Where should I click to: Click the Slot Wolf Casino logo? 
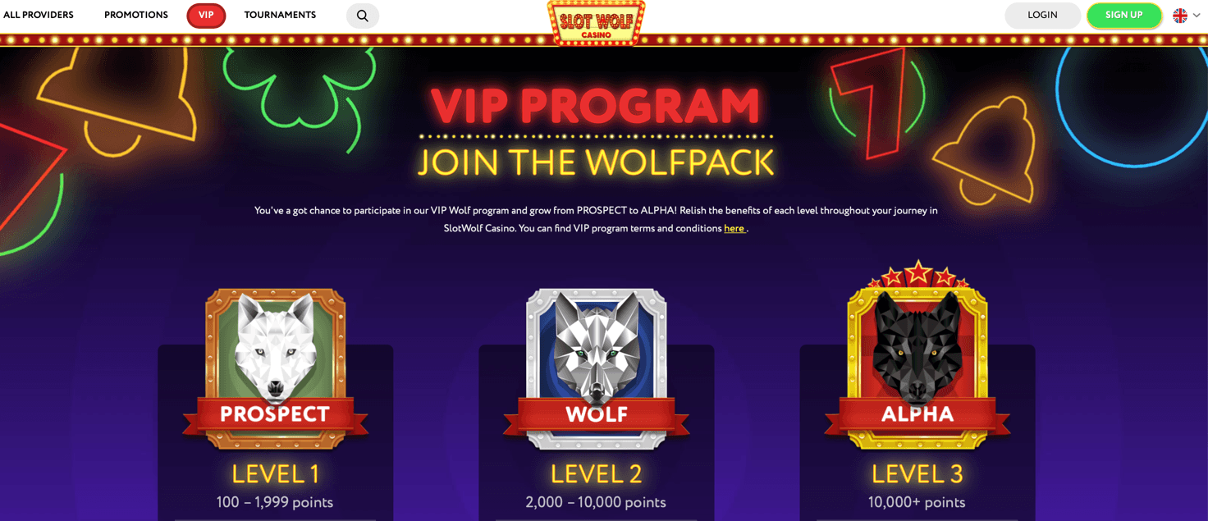pos(597,21)
